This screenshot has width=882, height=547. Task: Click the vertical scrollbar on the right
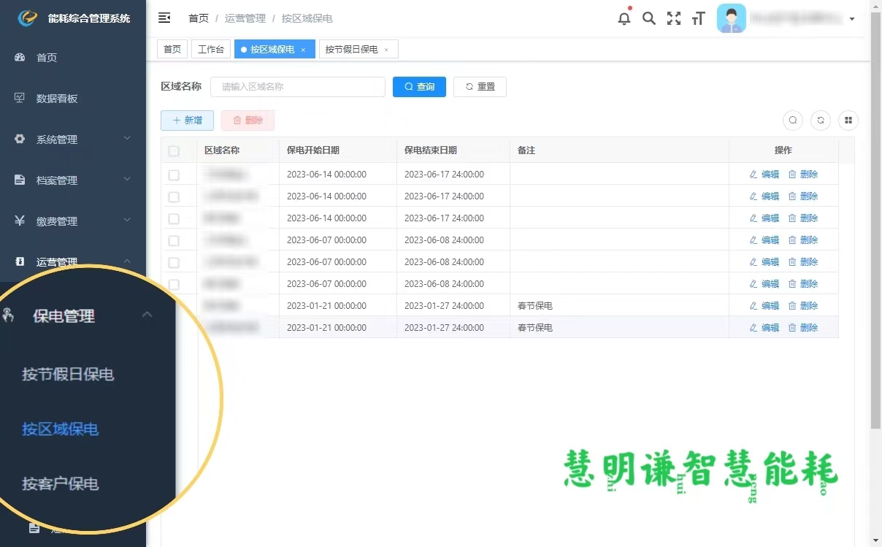pyautogui.click(x=875, y=219)
